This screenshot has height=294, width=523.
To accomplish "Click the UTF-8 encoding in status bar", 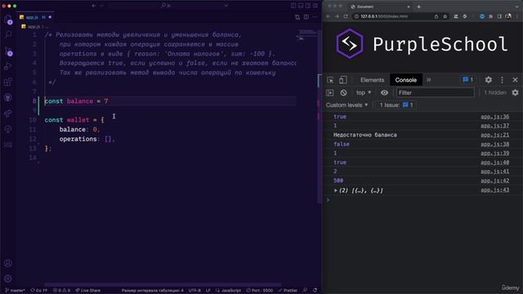I will pyautogui.click(x=194, y=291).
